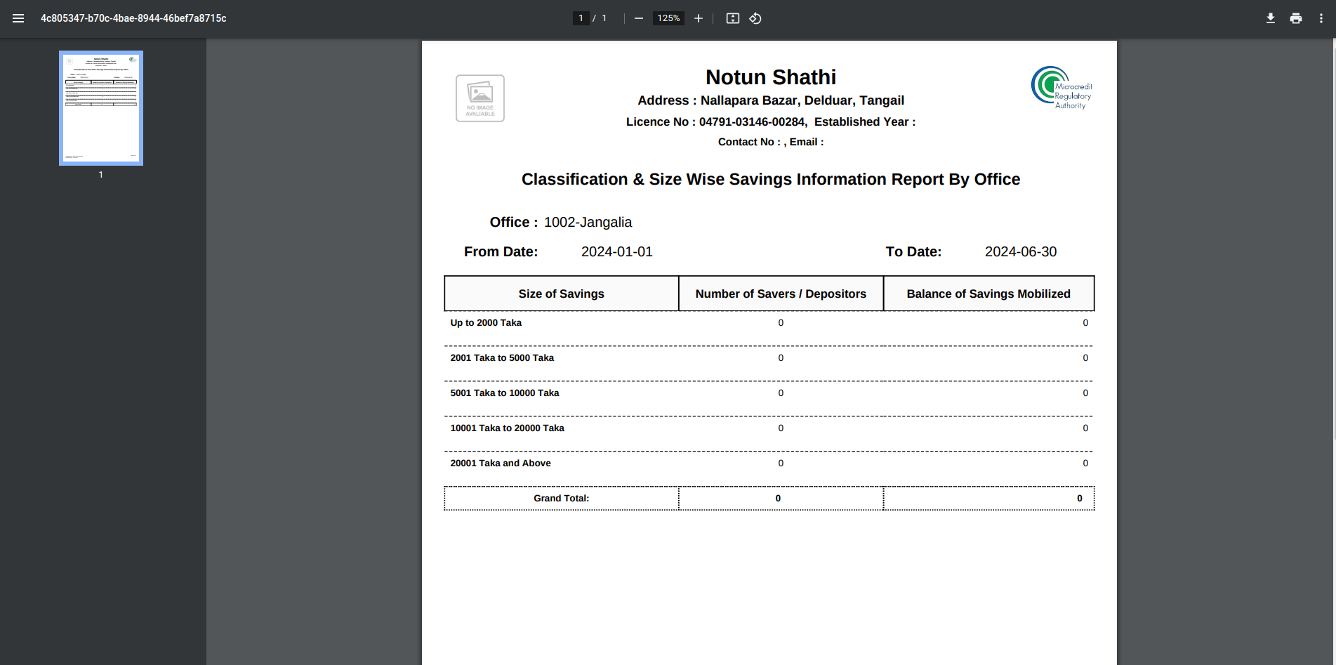
Task: Click the file name 4c805347-b70c-4bae-8944-46bef7a8715c
Action: click(x=133, y=18)
